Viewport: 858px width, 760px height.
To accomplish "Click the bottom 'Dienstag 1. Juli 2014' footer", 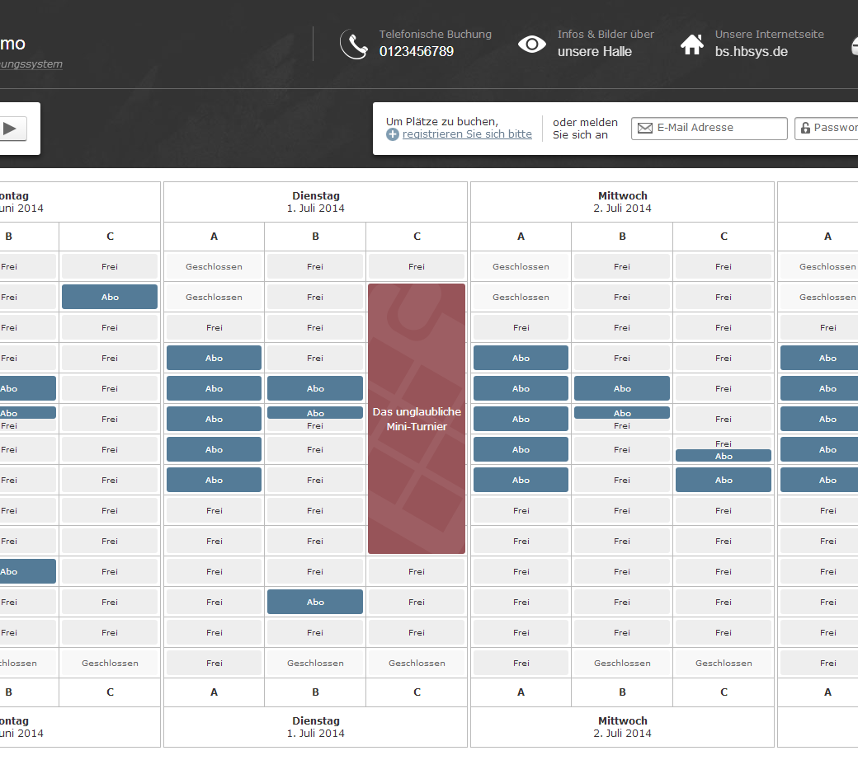I will 316,727.
